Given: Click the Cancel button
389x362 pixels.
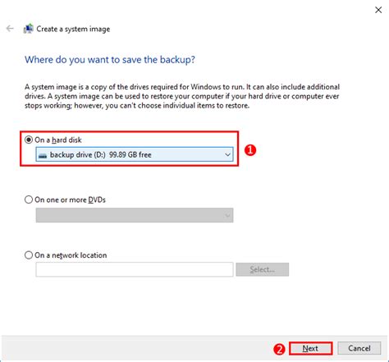Looking at the screenshot, I should click(x=359, y=348).
